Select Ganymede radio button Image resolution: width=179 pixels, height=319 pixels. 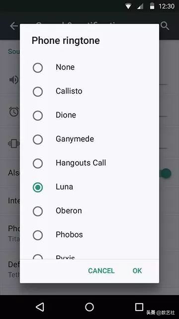(38, 140)
